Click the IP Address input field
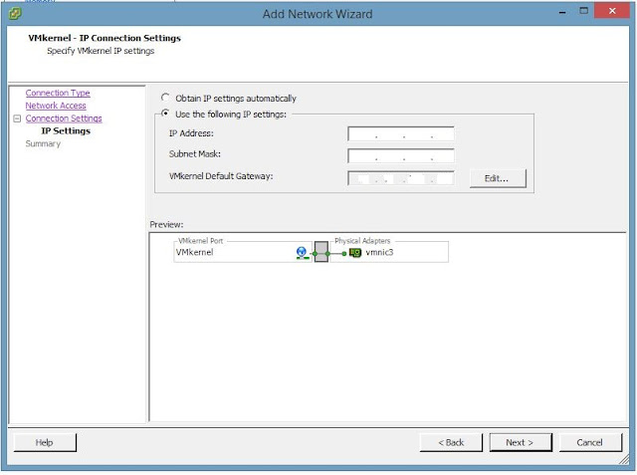This screenshot has height=475, width=637. click(401, 133)
